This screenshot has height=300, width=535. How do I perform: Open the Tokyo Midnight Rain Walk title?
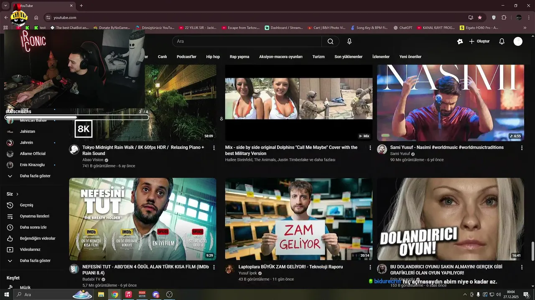(143, 150)
